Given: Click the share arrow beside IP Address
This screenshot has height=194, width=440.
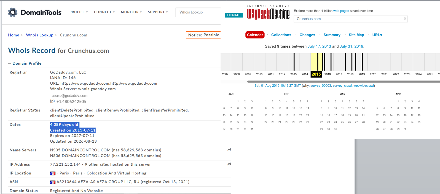Looking at the screenshot, I should pyautogui.click(x=229, y=164).
